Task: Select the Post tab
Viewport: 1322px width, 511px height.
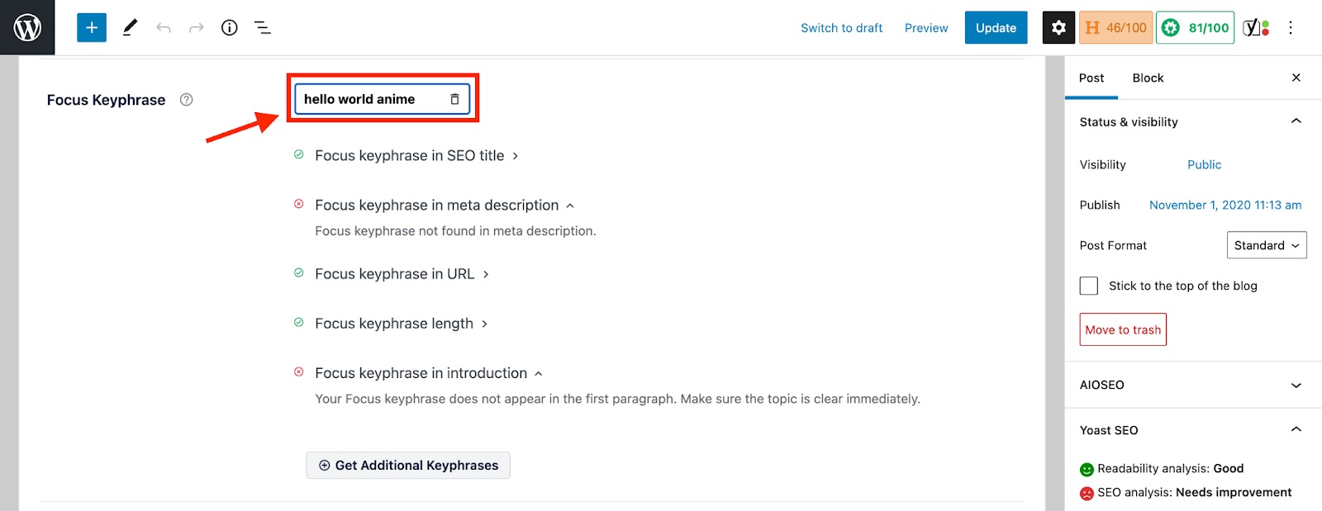Action: pyautogui.click(x=1091, y=78)
